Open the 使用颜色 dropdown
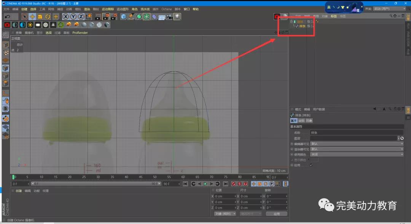Viewport: 411px width, 224px height. point(357,155)
